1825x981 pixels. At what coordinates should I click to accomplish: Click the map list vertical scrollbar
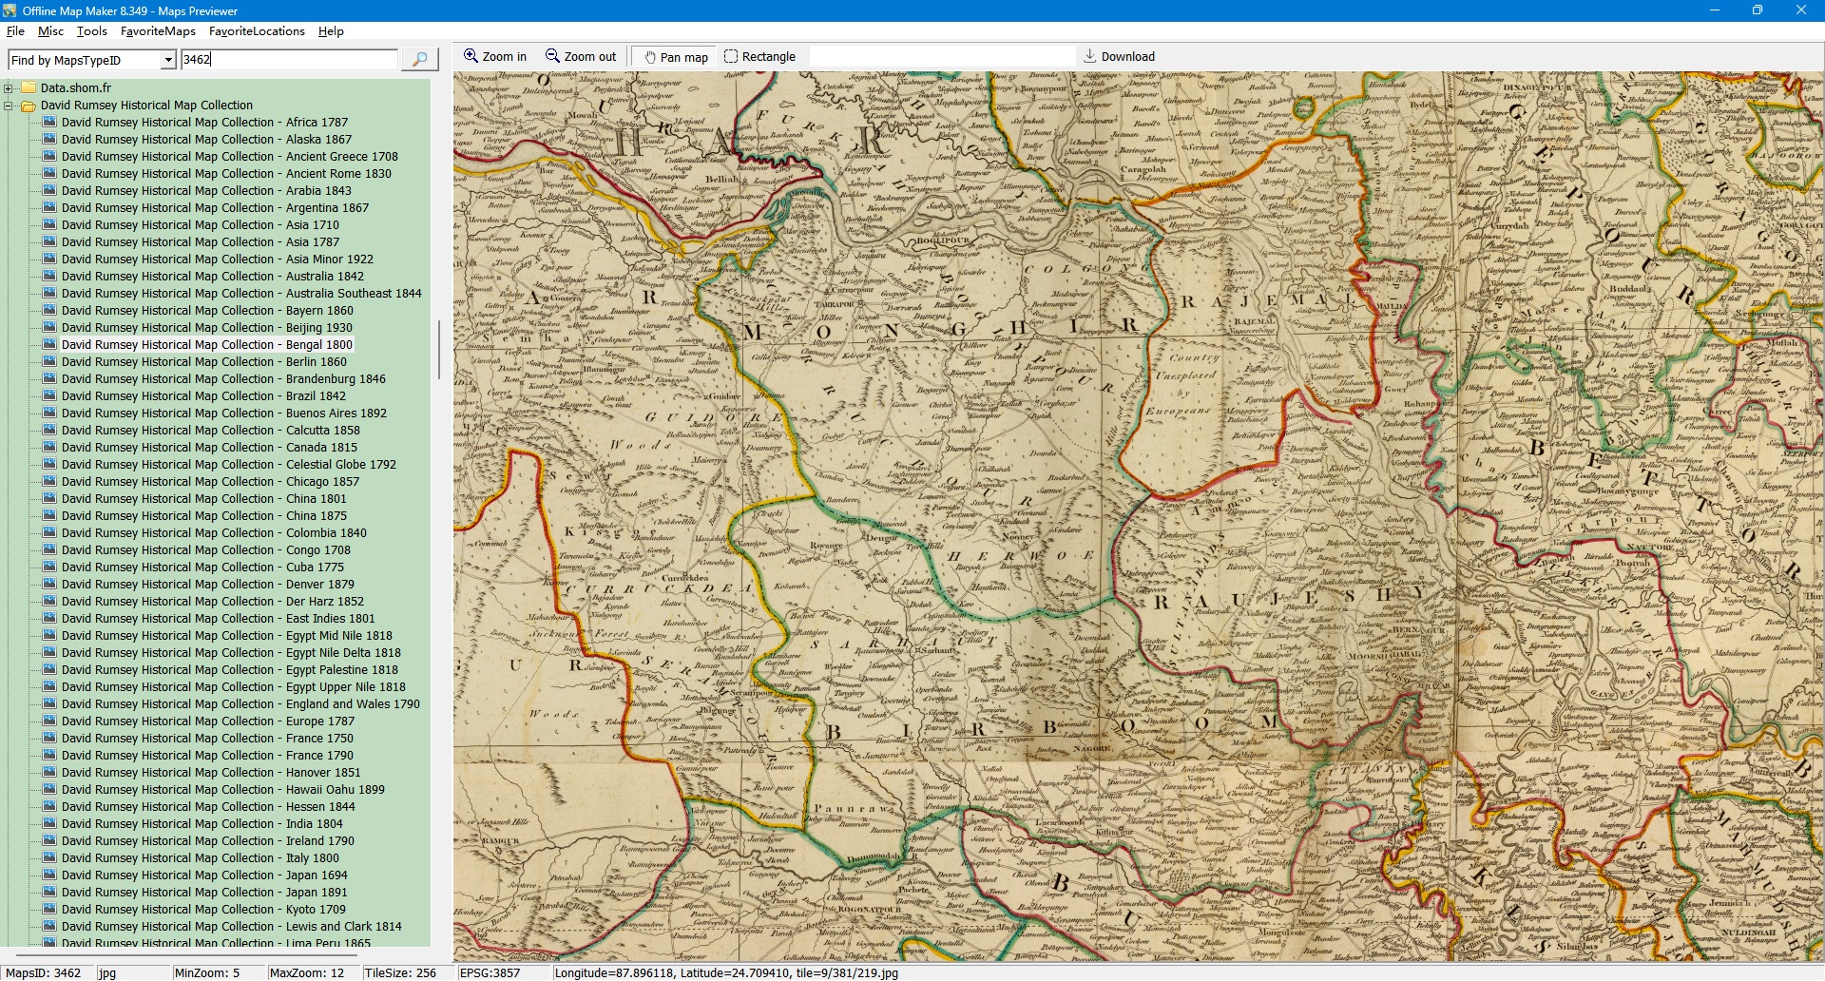pyautogui.click(x=438, y=350)
